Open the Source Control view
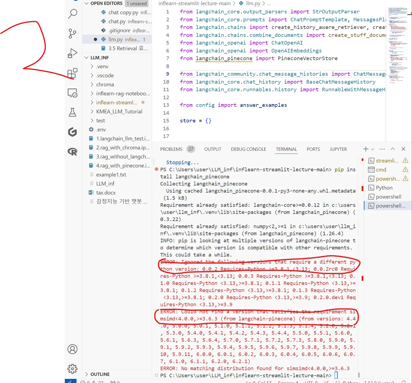 click(x=72, y=34)
